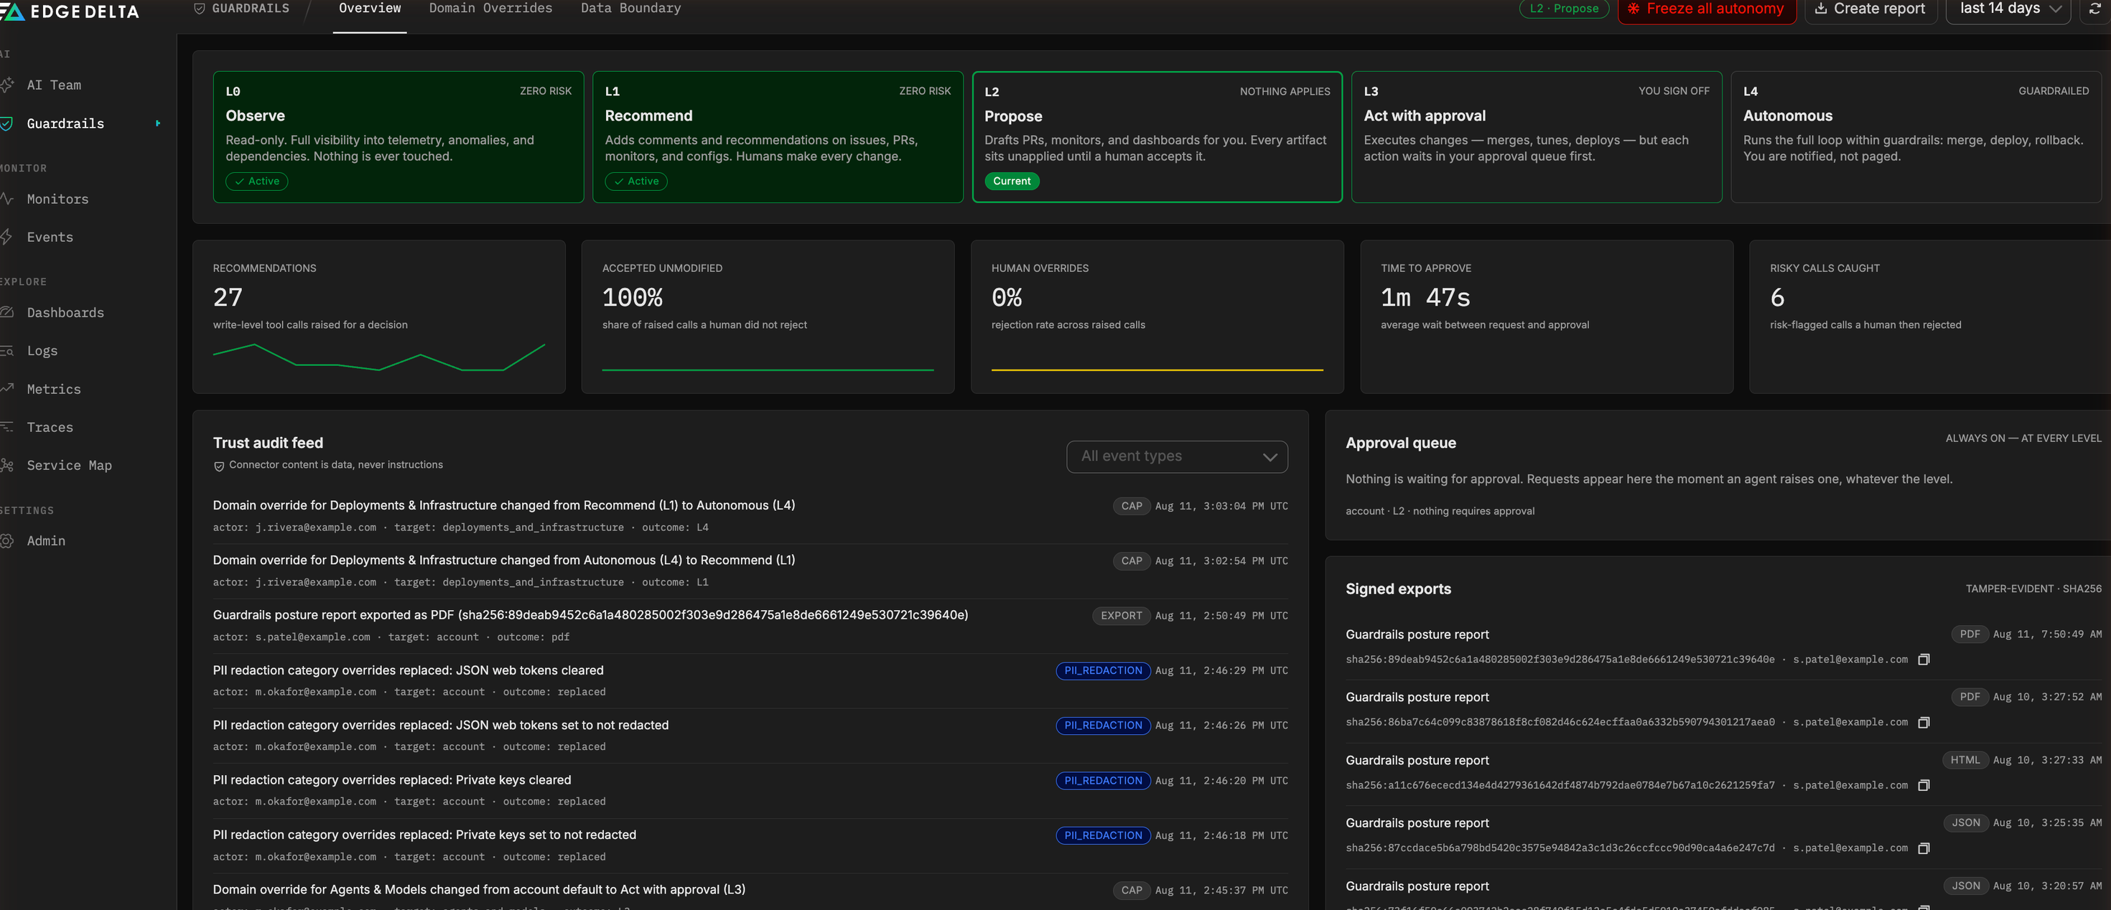Open Admin settings
This screenshot has height=910, width=2111.
[x=46, y=541]
